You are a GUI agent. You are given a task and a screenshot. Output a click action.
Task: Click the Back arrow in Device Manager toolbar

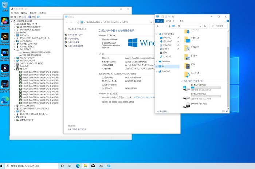[x=12, y=17]
